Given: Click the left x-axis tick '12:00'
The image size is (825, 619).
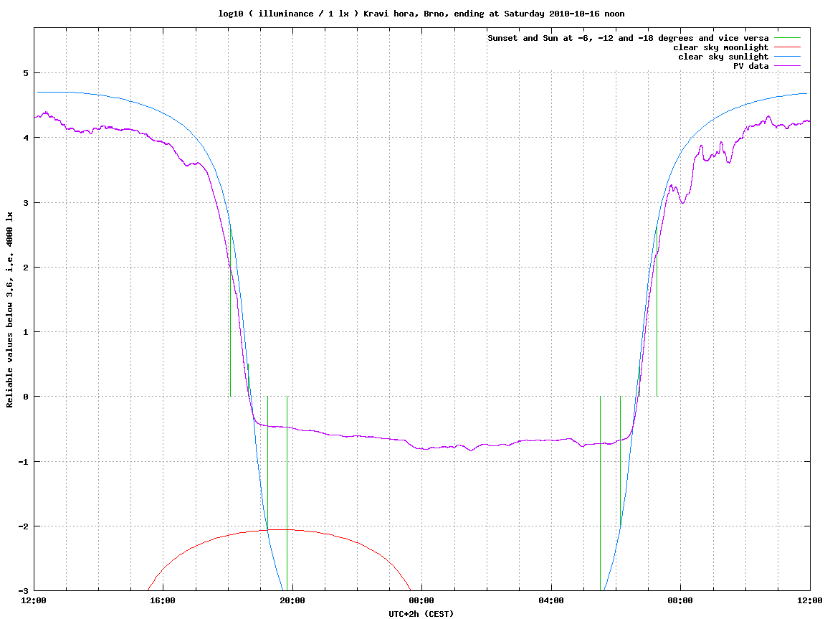Looking at the screenshot, I should click(34, 600).
